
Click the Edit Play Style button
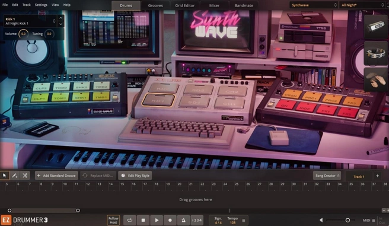[135, 176]
